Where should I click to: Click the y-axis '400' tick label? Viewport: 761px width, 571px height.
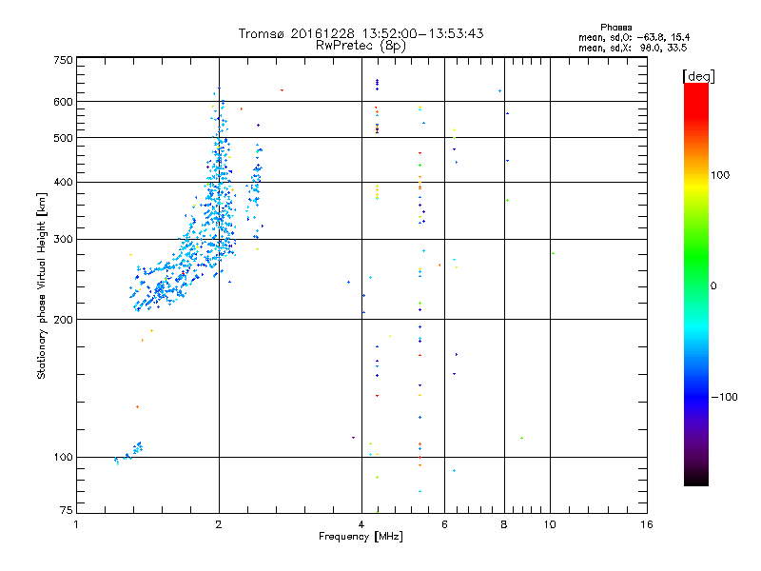[63, 183]
